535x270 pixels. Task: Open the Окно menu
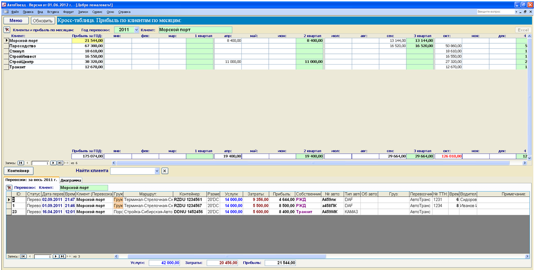click(110, 12)
